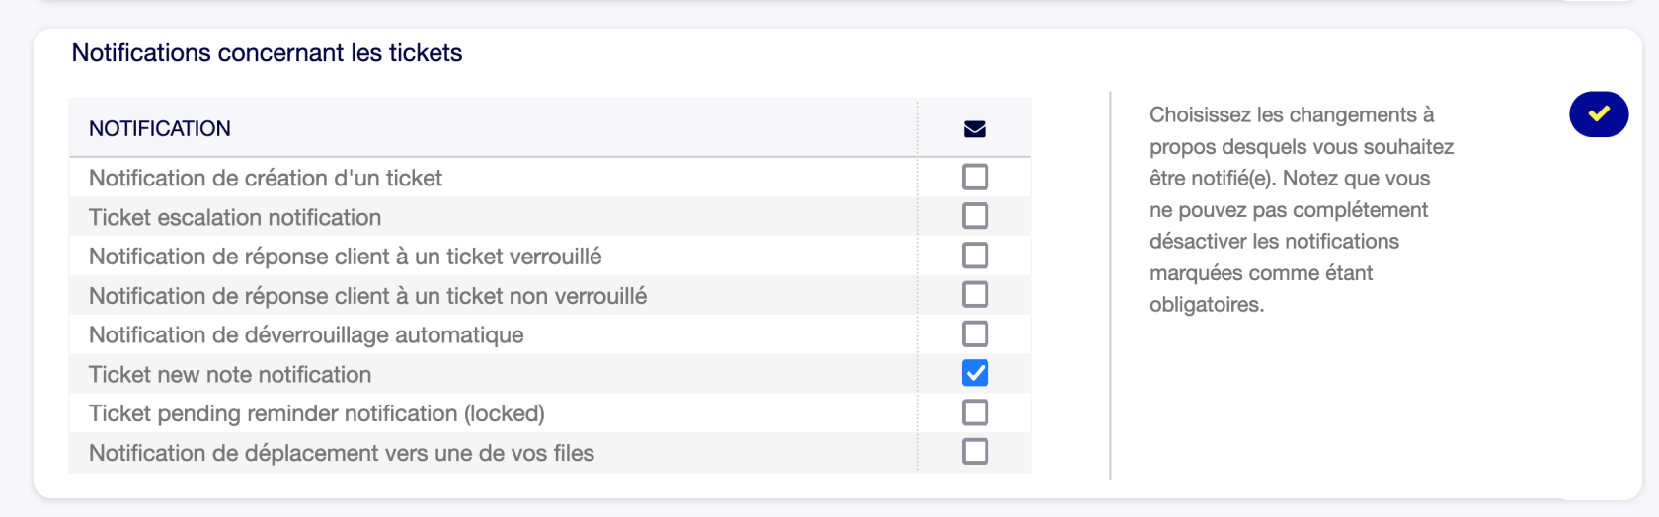The width and height of the screenshot is (1659, 517).
Task: Enable 'Notification de création d'un ticket' checkbox
Action: pos(975,177)
